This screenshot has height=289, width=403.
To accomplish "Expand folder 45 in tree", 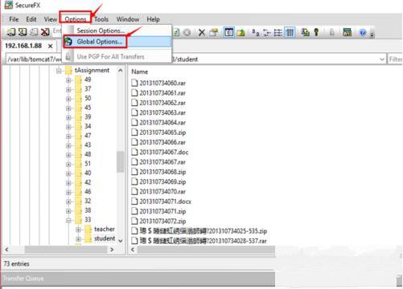I will [x=68, y=108].
